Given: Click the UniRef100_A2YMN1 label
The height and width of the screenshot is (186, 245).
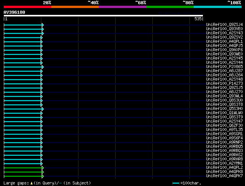Looking at the screenshot, I should coord(224,163).
